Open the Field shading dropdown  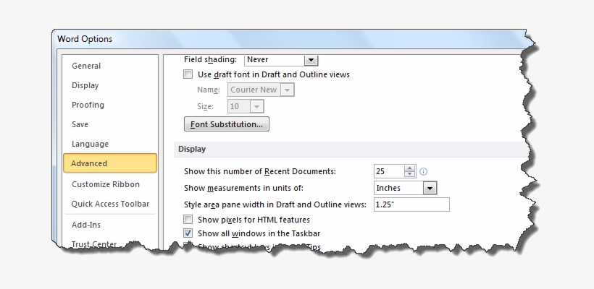click(311, 60)
